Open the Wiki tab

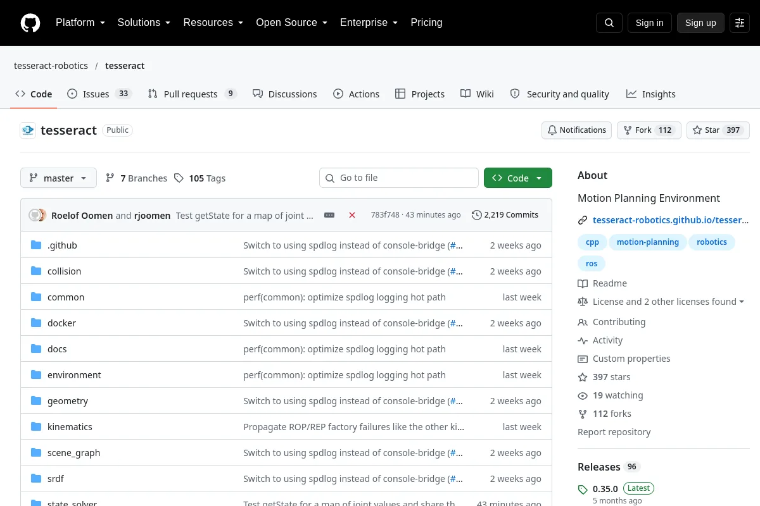point(478,94)
